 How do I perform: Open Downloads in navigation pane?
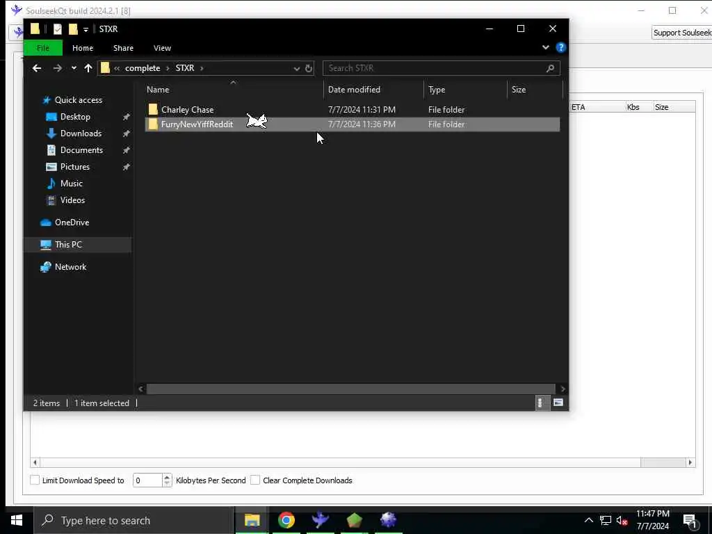click(81, 133)
